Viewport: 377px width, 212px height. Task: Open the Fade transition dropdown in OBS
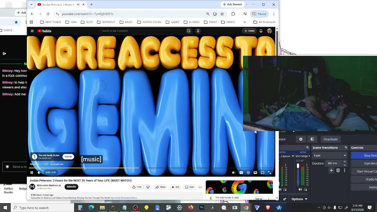pyautogui.click(x=330, y=155)
